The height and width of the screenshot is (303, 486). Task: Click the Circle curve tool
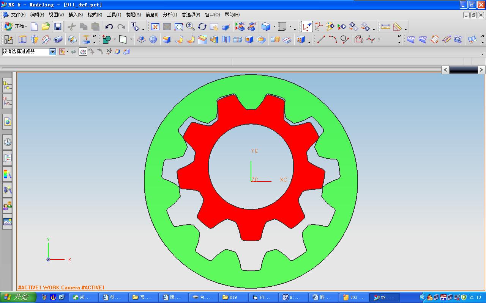345,39
